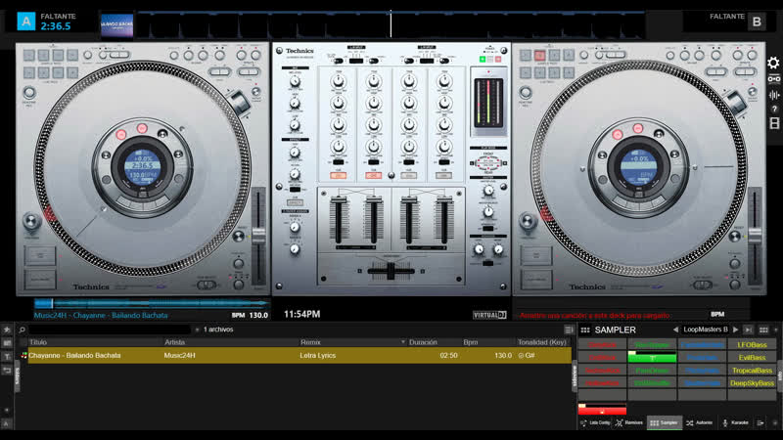Image resolution: width=783 pixels, height=440 pixels.
Task: Go to next sampler bank arrow
Action: [736, 330]
